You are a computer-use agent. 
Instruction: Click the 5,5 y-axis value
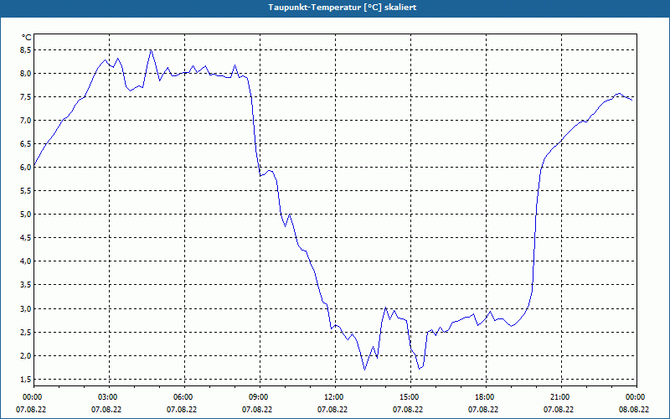click(x=26, y=191)
